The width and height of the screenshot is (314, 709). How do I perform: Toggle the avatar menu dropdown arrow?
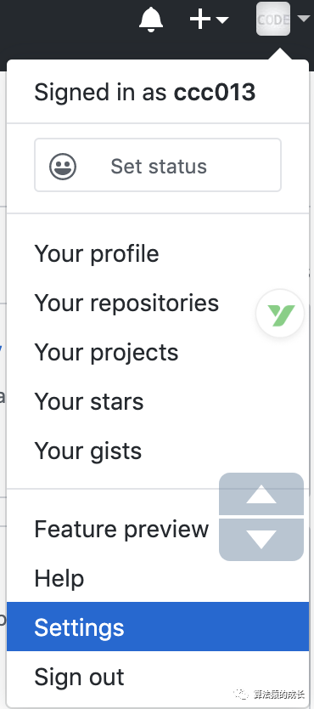[x=303, y=19]
